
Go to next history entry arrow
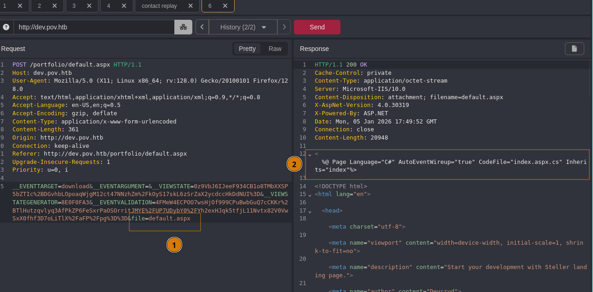284,27
